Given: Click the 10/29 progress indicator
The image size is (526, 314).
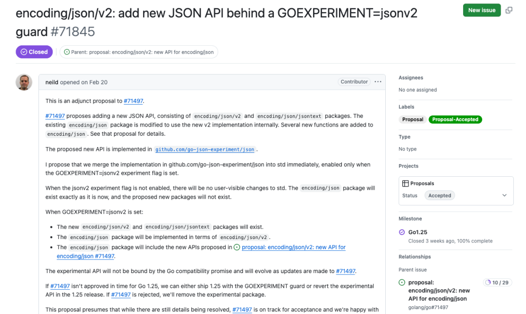Looking at the screenshot, I should coord(497,282).
